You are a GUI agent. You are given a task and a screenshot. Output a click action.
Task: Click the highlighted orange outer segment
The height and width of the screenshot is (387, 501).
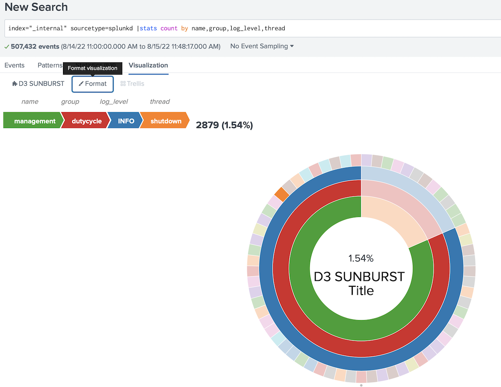(x=281, y=194)
